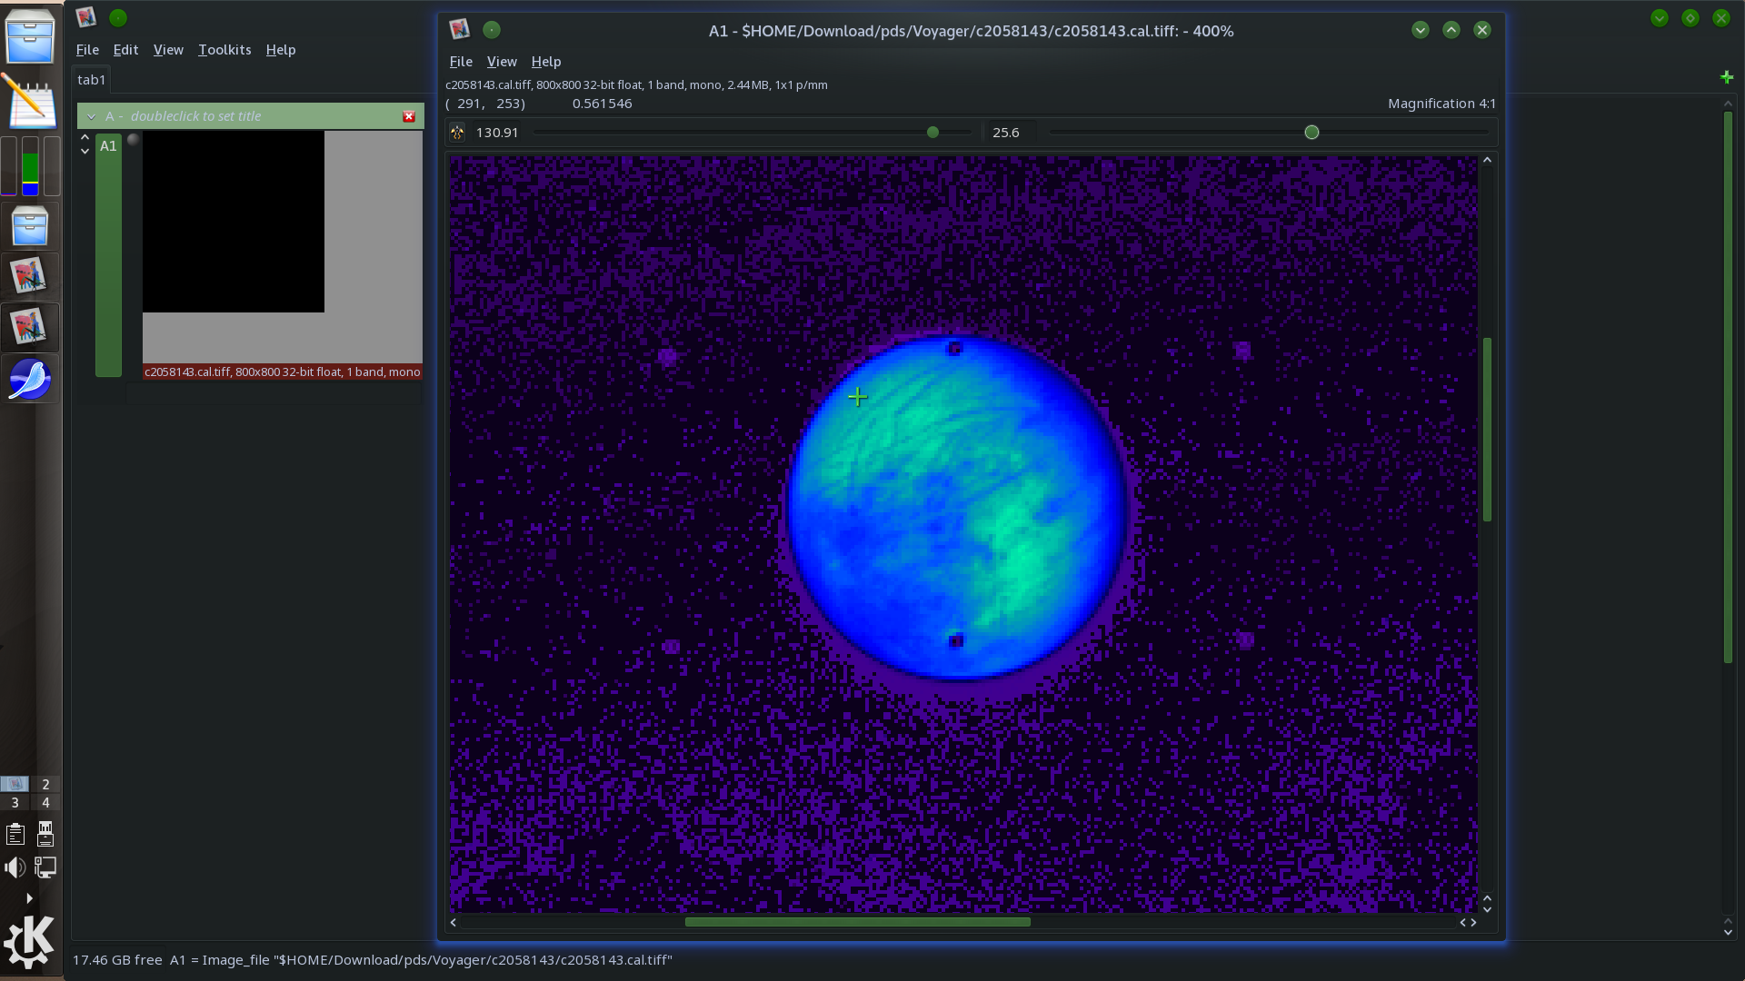Image resolution: width=1745 pixels, height=981 pixels.
Task: Open the file manager drawer icon at panel top
Action: (30, 36)
